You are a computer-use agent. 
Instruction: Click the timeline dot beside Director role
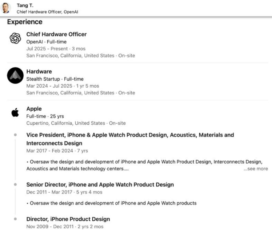(x=15, y=219)
